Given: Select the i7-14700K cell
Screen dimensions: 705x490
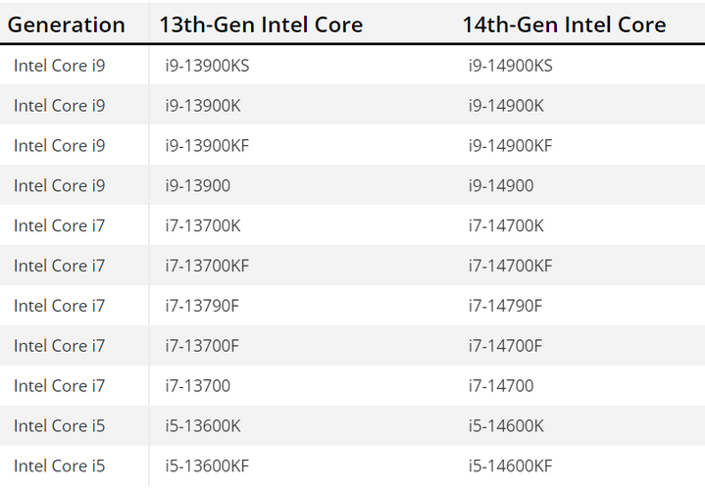Looking at the screenshot, I should tap(506, 226).
